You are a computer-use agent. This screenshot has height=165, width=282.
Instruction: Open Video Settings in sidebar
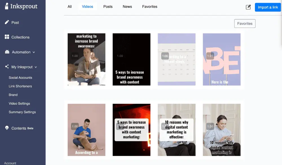coord(19,104)
